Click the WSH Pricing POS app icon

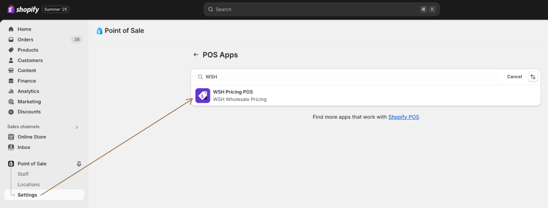point(203,96)
